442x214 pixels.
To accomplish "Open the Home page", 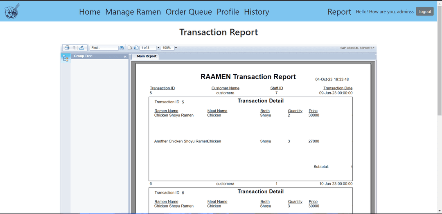I will click(x=90, y=11).
